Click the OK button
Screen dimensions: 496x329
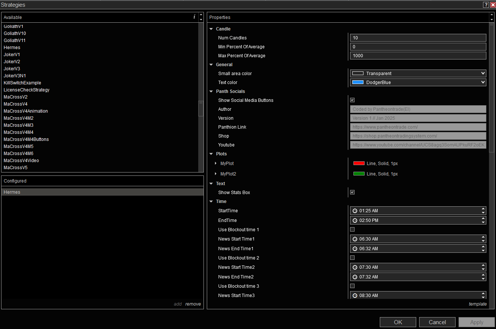[x=398, y=322]
